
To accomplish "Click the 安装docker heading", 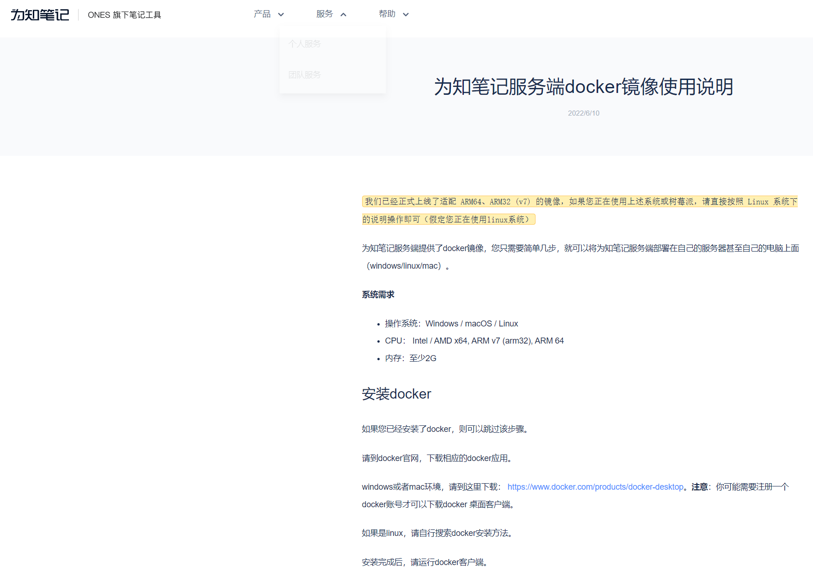I will [396, 393].
